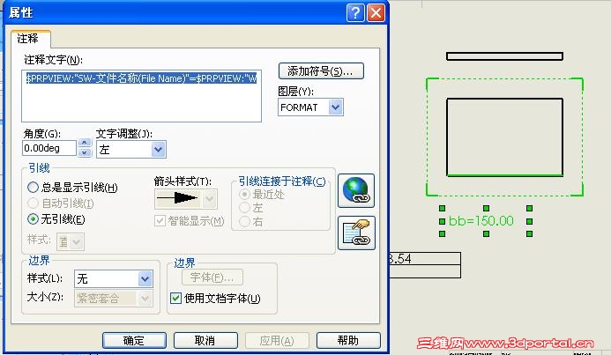Screen dimensions: 611x355
Task: Click into the 注释文字 text box
Action: [x=141, y=96]
